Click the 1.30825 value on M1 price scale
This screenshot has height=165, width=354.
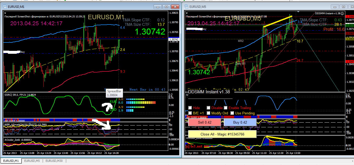(174, 13)
